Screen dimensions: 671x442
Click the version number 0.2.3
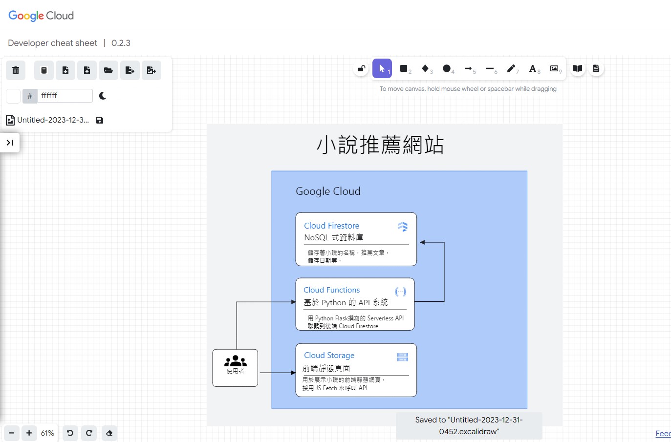[x=121, y=43]
